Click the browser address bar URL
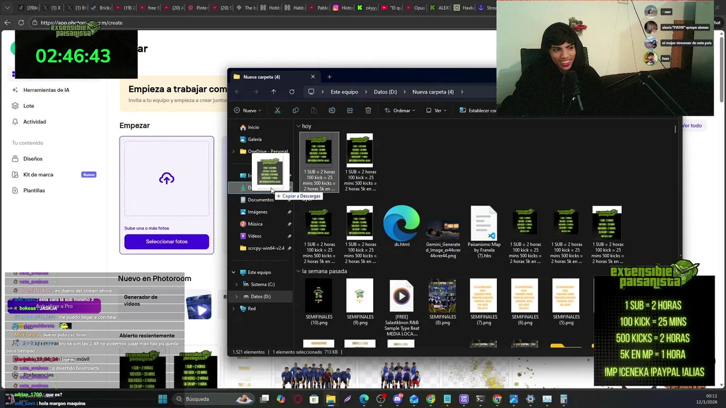The width and height of the screenshot is (726, 408). click(x=82, y=23)
